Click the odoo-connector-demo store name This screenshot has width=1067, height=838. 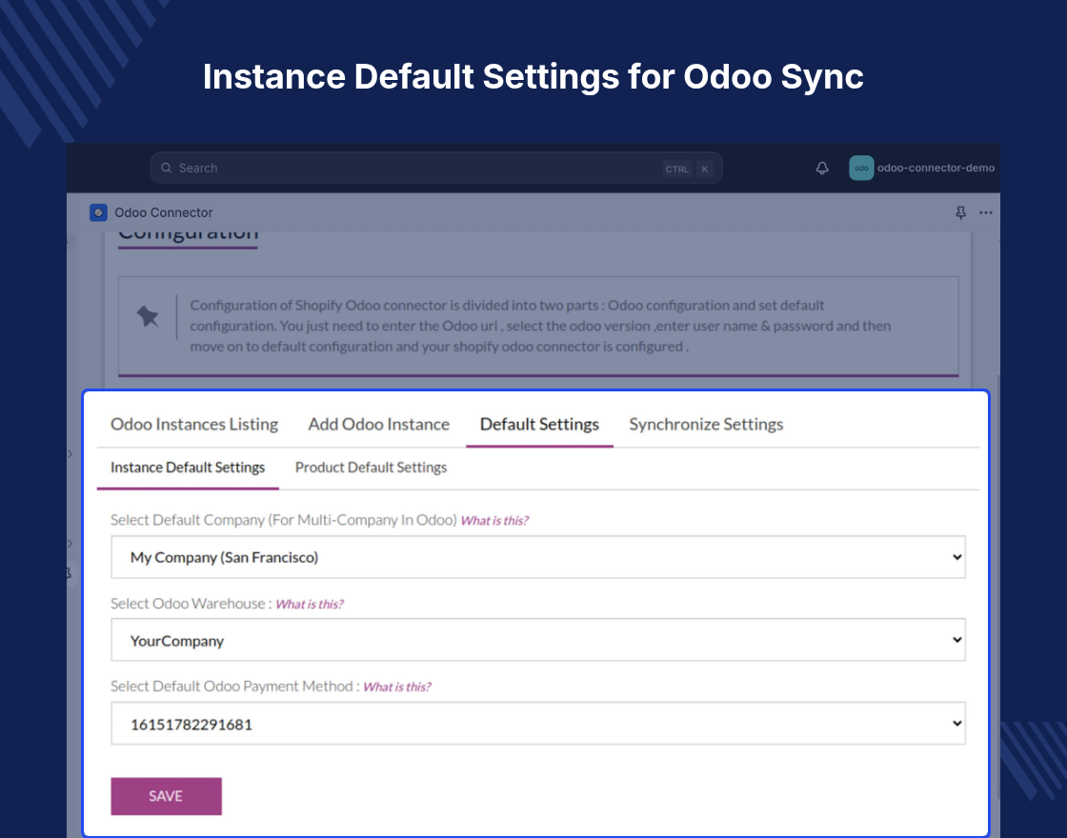point(936,168)
